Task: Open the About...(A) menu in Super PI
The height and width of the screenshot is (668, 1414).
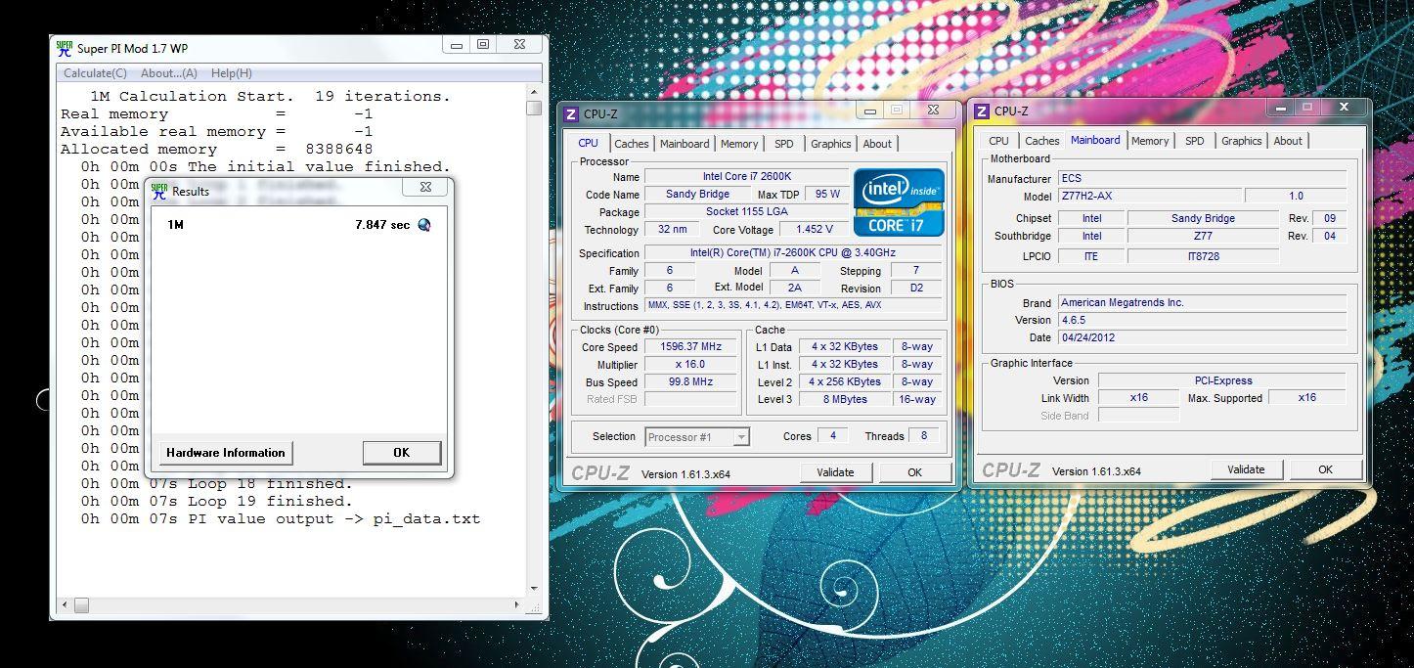Action: pos(168,73)
